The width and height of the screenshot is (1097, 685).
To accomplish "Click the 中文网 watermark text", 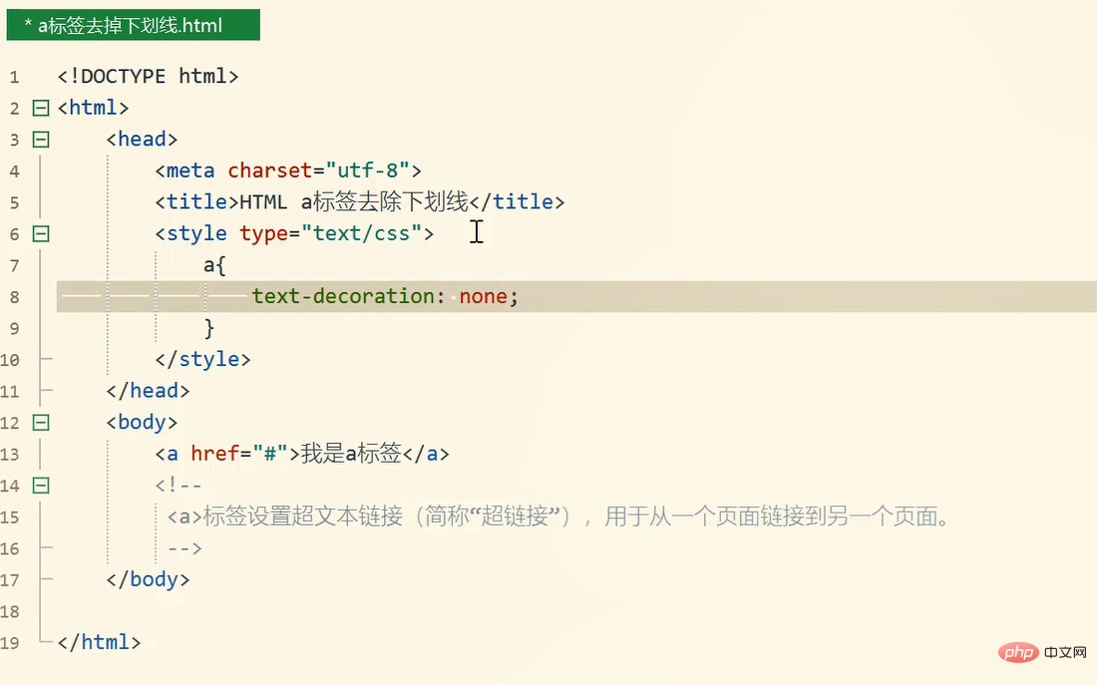I will 1065,652.
